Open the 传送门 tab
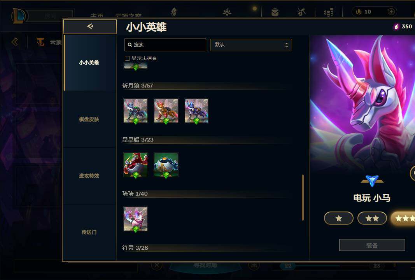 89,232
